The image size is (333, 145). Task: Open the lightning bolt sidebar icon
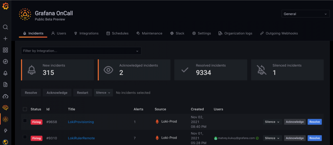coord(6,131)
